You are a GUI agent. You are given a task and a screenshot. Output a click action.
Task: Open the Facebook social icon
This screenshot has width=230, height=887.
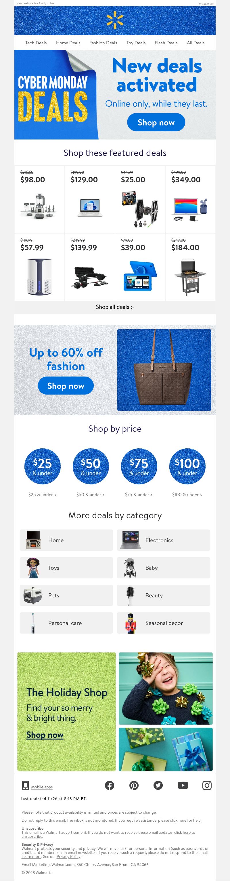pos(110,785)
